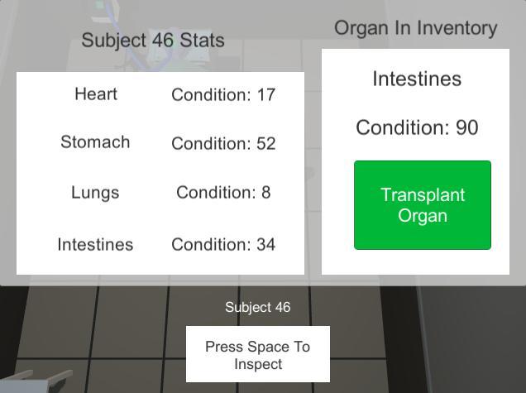
Task: Select the Stomach organ label
Action: pos(95,142)
